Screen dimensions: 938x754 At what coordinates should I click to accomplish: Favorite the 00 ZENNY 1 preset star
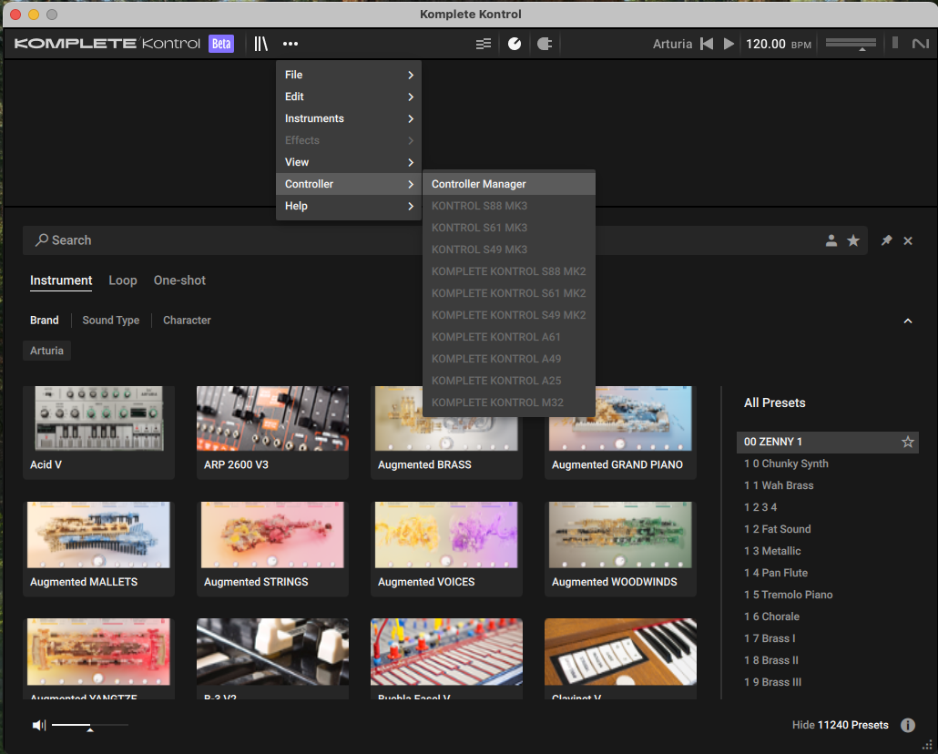[x=907, y=442]
